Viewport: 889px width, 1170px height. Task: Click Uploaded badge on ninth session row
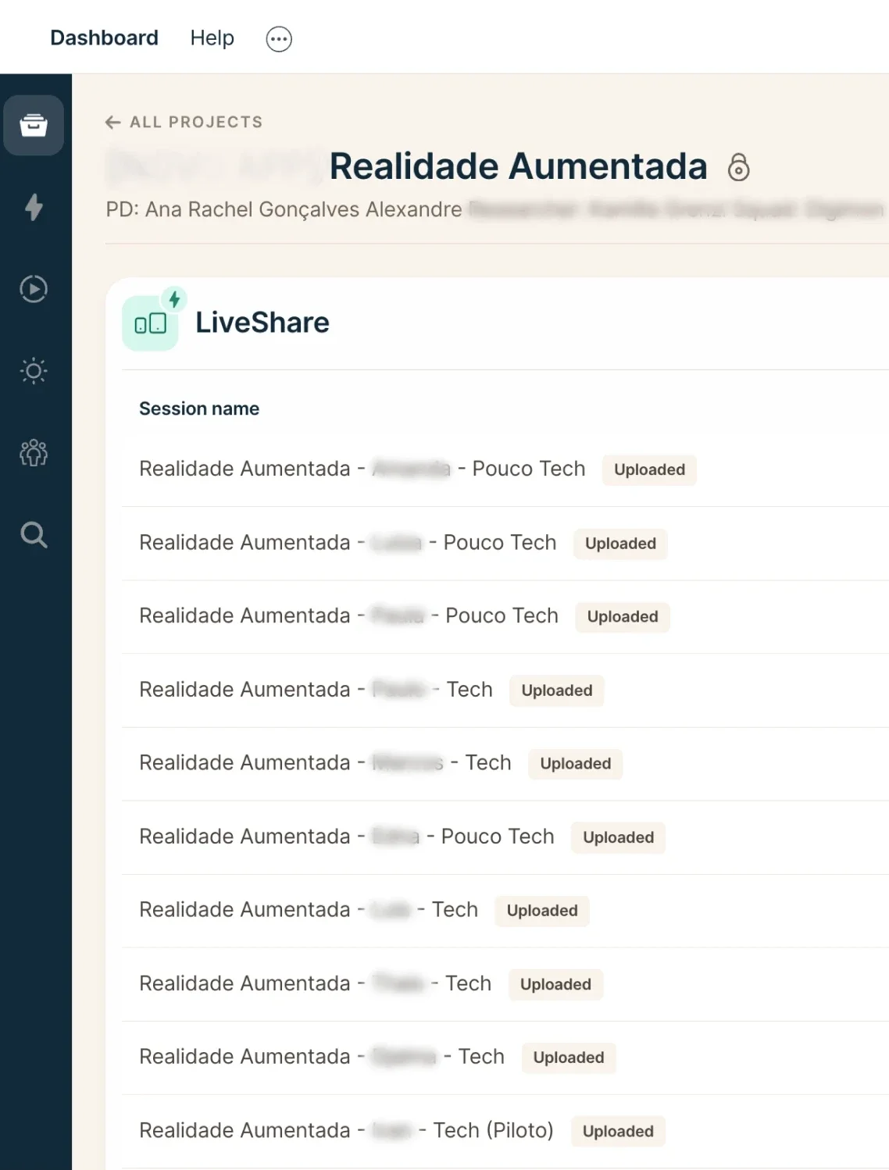click(569, 1058)
